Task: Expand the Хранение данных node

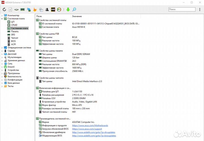Action: tap(2, 61)
